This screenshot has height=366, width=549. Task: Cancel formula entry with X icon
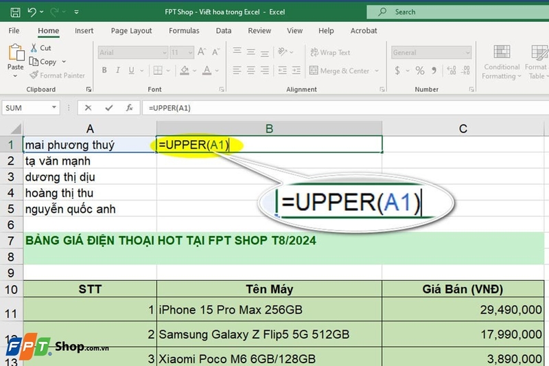point(88,108)
